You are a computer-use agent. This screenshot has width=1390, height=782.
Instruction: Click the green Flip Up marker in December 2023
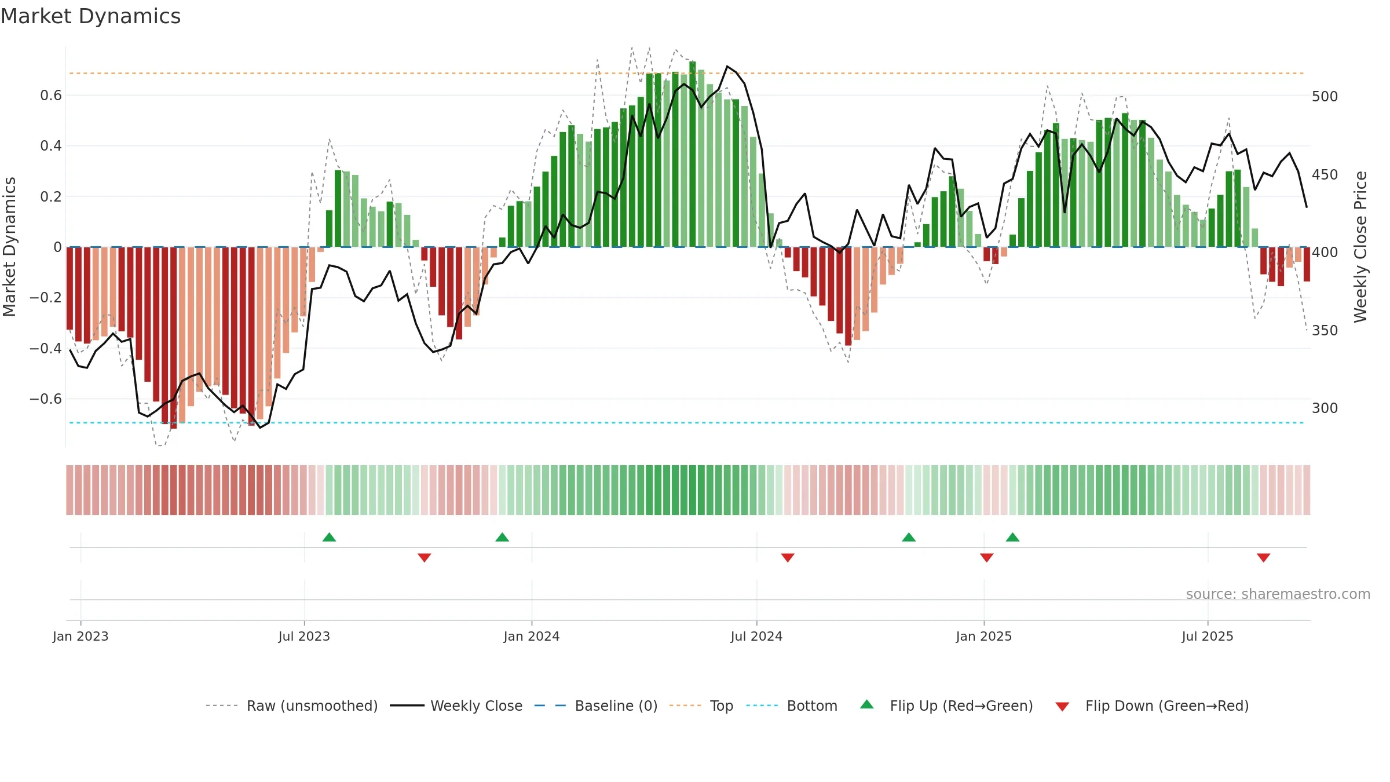point(502,537)
